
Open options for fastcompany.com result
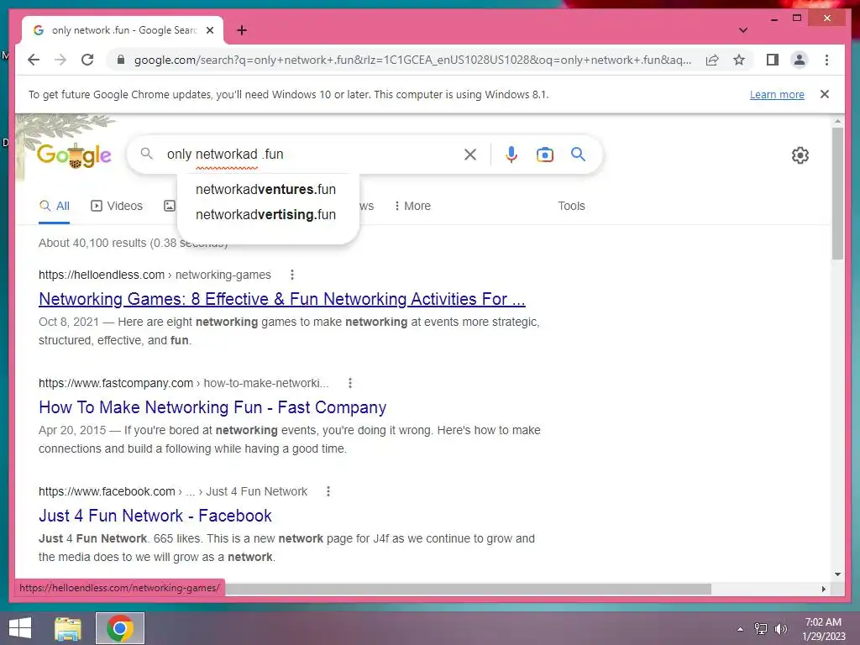(350, 383)
